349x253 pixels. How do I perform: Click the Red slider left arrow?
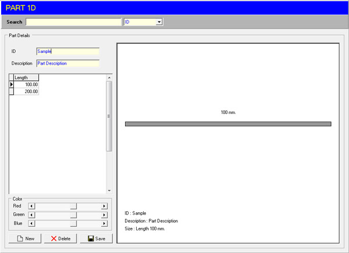(x=31, y=206)
